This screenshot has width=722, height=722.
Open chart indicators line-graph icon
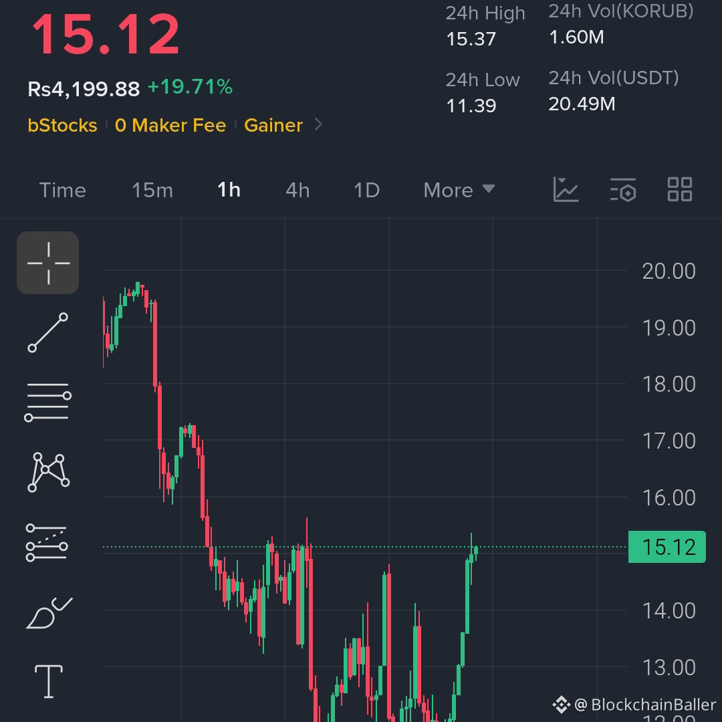coord(566,190)
